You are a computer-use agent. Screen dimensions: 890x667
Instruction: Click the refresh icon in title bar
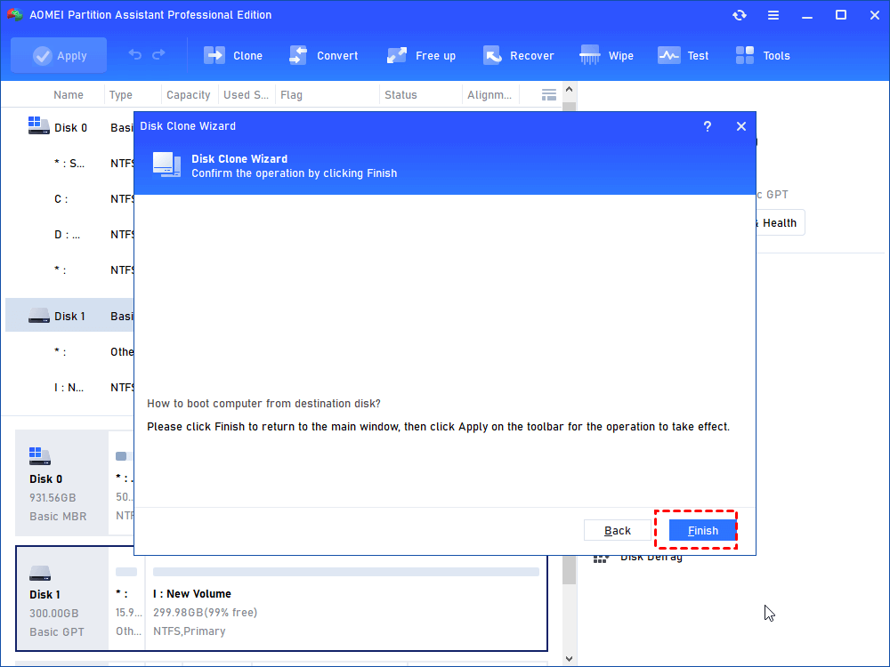click(x=739, y=15)
